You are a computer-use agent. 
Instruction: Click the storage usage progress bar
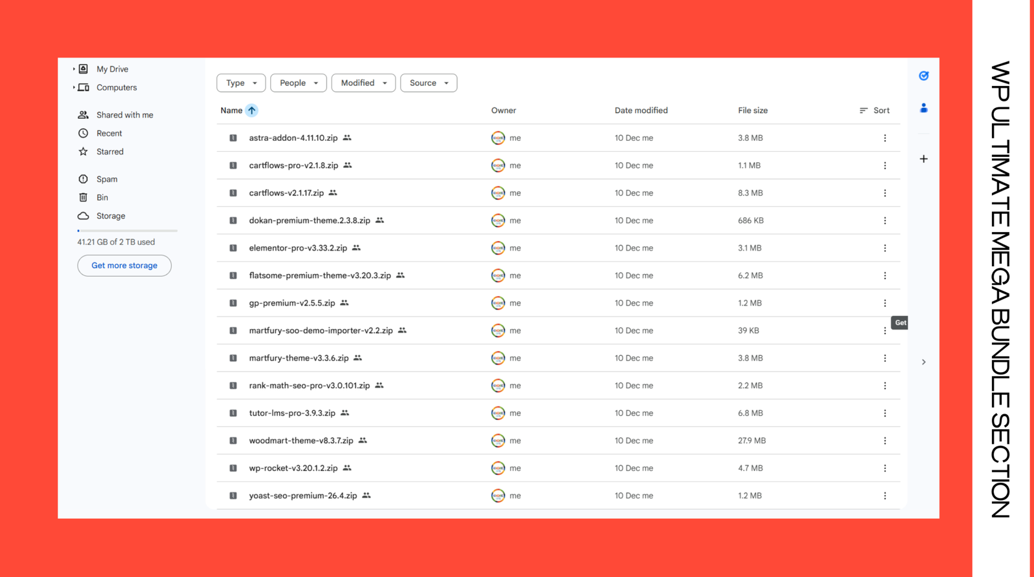click(x=127, y=231)
